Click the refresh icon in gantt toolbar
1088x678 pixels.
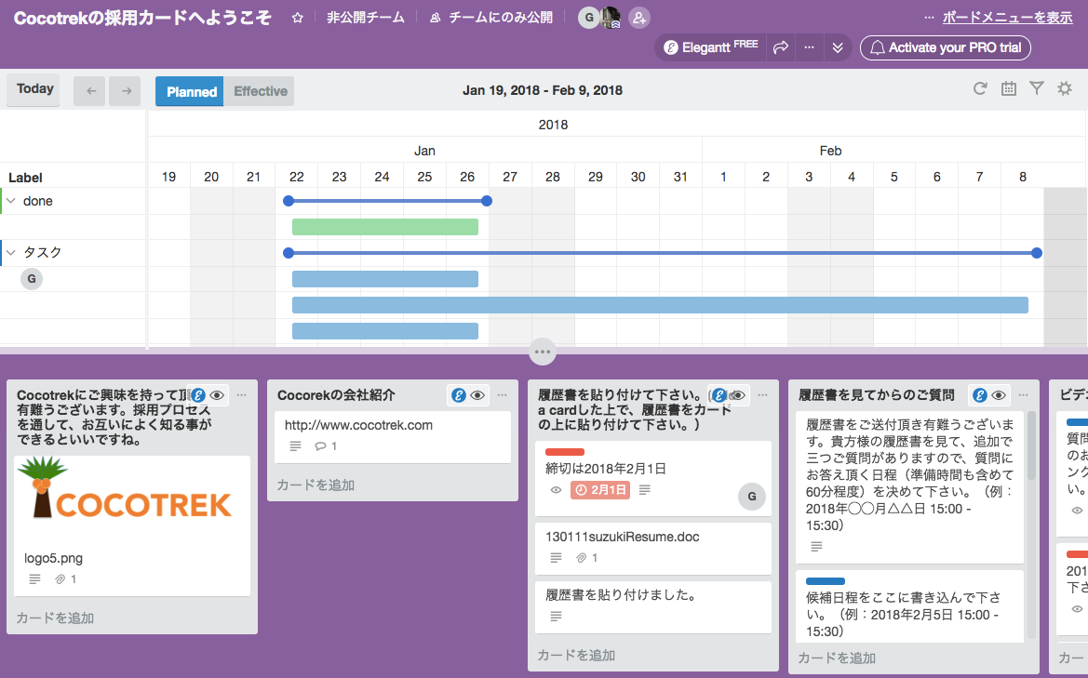980,88
